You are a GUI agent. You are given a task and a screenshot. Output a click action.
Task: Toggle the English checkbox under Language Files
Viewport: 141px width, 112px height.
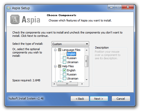(x=64, y=54)
